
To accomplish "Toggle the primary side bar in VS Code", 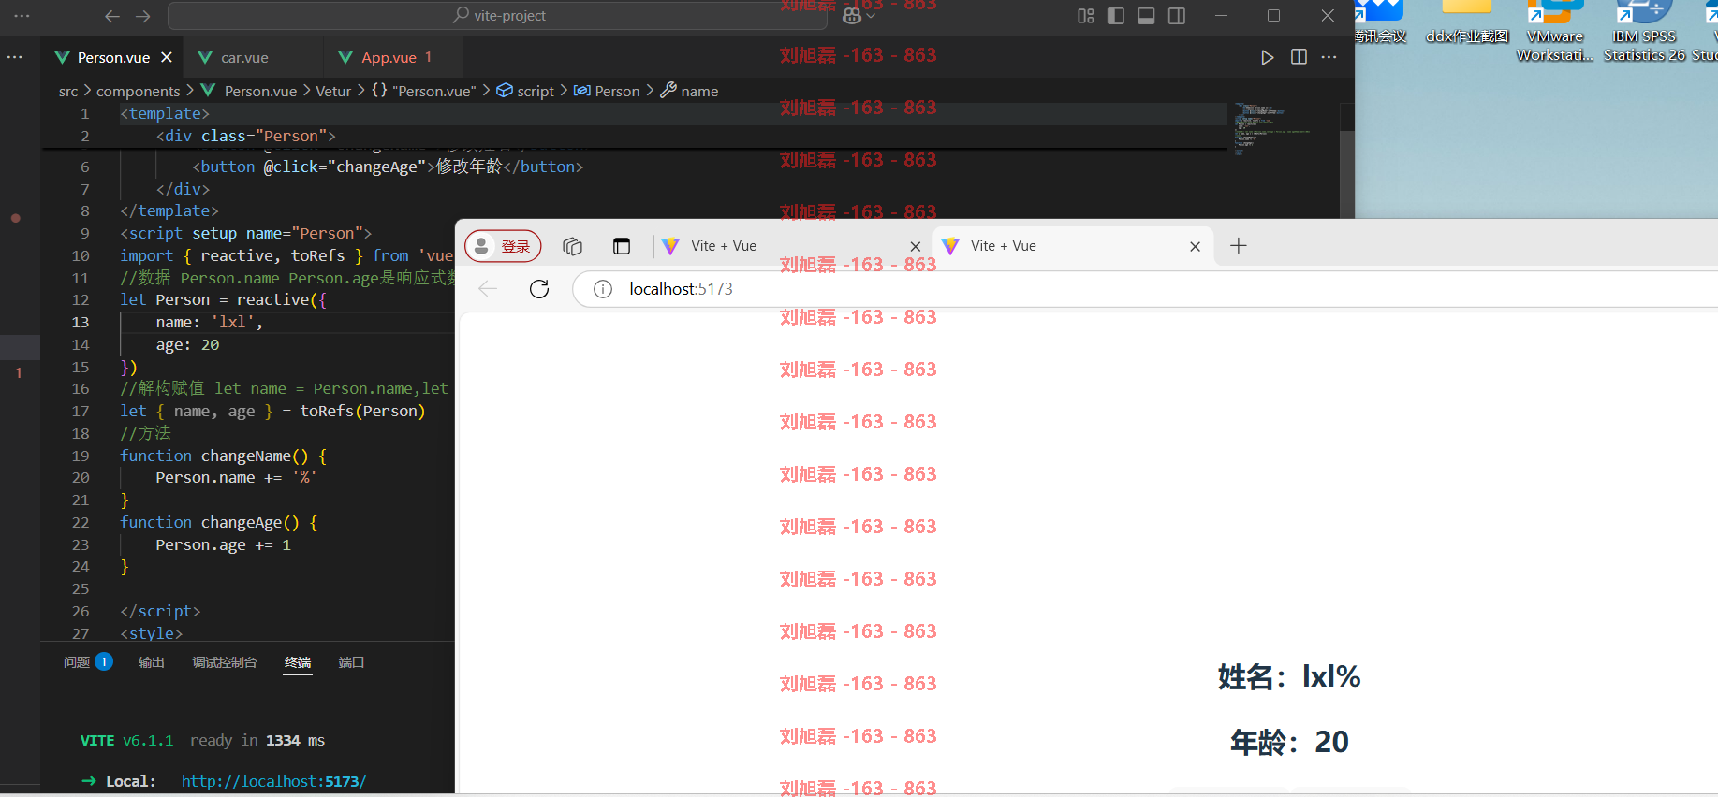I will 1116,16.
